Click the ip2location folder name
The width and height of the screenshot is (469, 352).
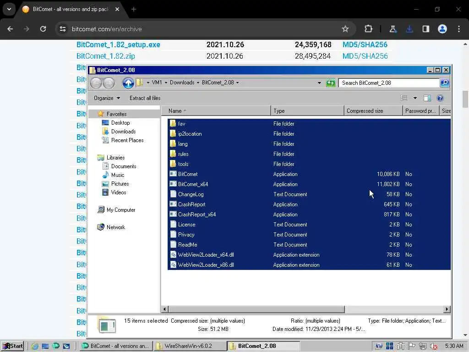(190, 134)
